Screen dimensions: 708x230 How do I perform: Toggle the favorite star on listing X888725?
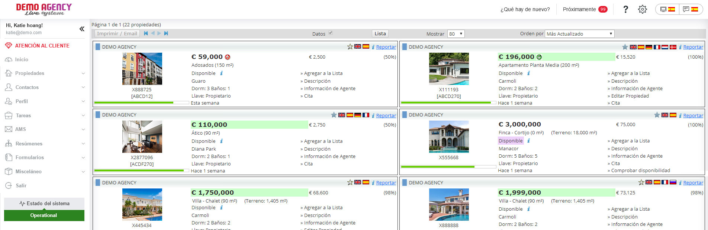(350, 47)
